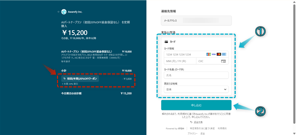296x135 pixels.
Task: Click the -¥3,800 discount amount
Action: pyautogui.click(x=127, y=79)
